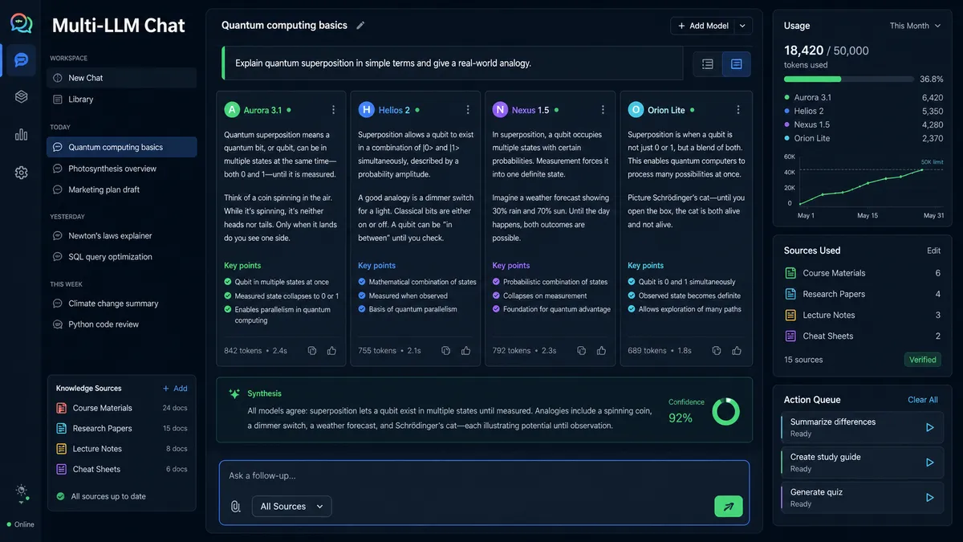
Task: Open settings gear in left rail
Action: pos(21,173)
